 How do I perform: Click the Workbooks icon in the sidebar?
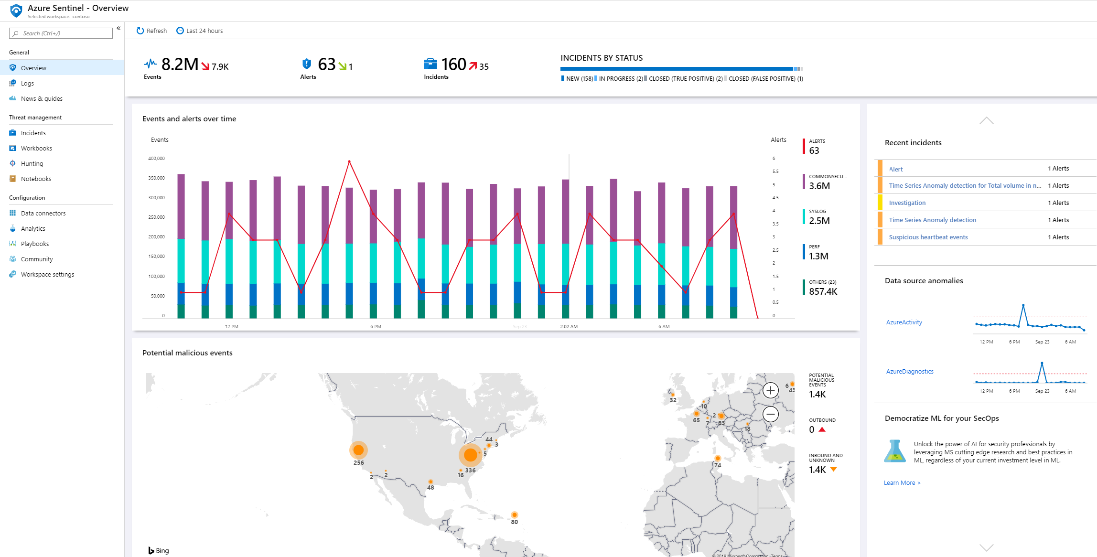point(13,148)
